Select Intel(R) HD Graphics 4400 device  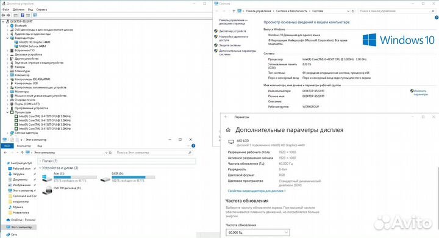tap(34, 42)
